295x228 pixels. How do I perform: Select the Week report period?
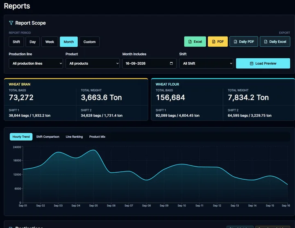(50, 42)
